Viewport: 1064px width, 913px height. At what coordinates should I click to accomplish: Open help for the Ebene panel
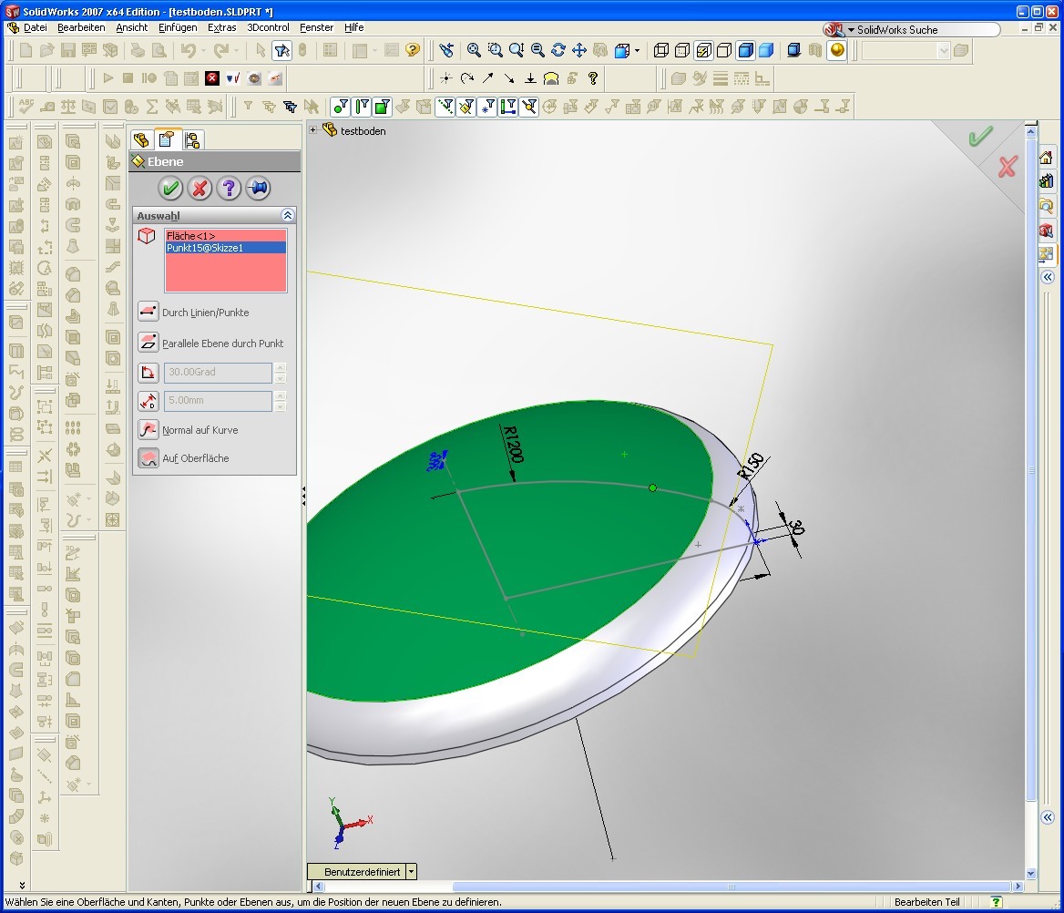click(x=229, y=189)
